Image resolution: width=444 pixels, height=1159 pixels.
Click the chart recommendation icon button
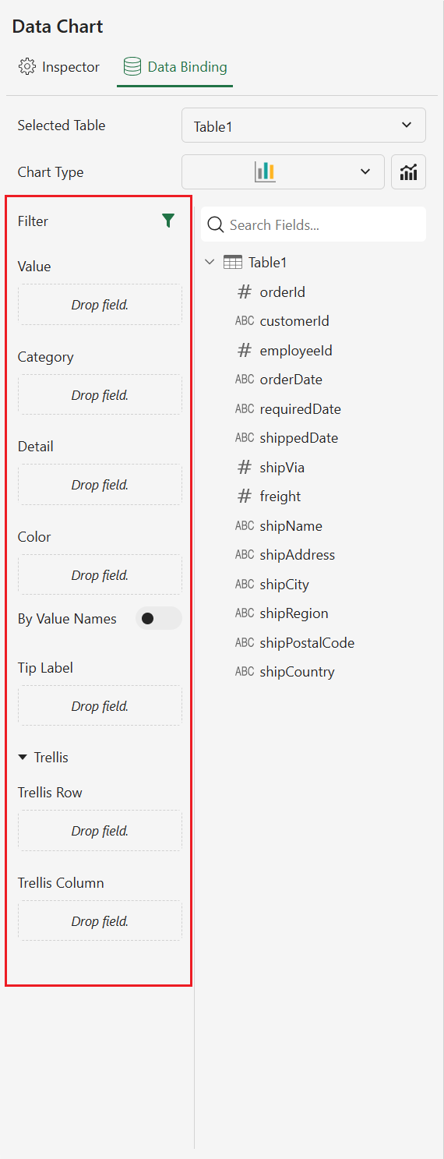[409, 172]
